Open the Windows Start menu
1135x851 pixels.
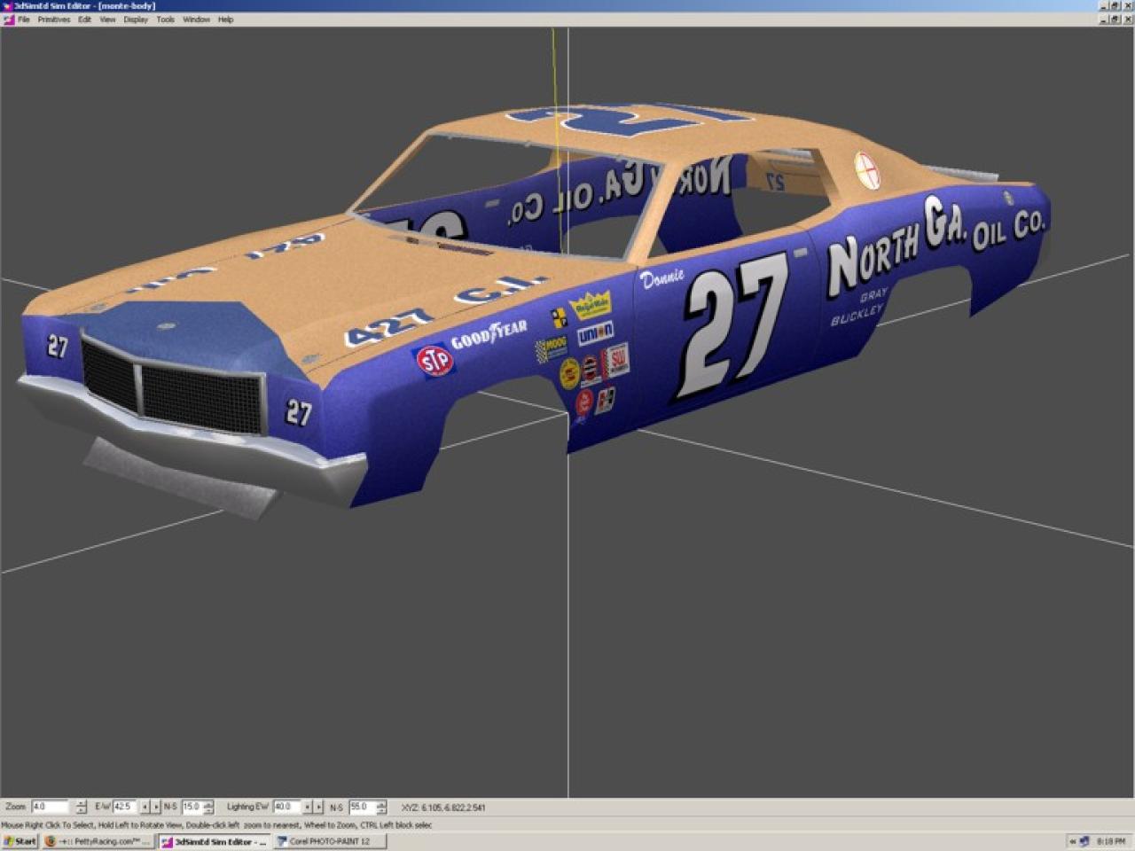click(x=20, y=841)
